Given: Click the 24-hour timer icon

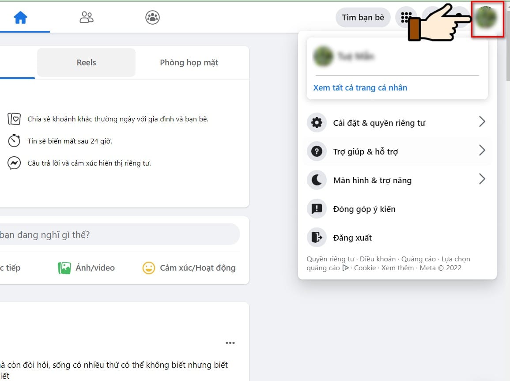Looking at the screenshot, I should tap(14, 141).
